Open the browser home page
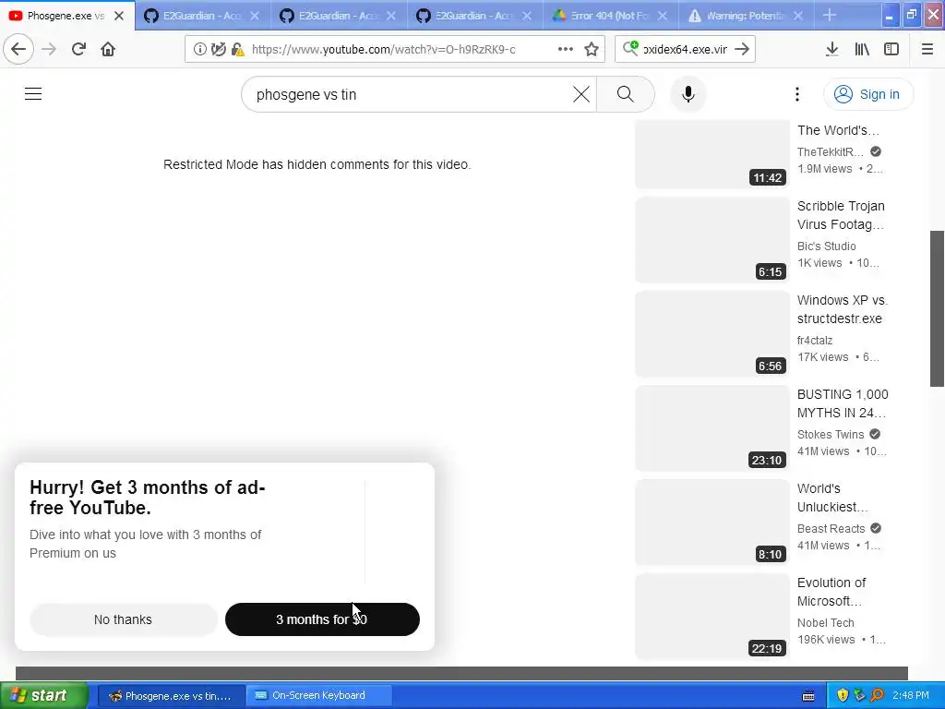The width and height of the screenshot is (945, 709). 108,50
